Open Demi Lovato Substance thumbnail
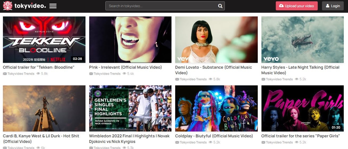 [x=216, y=40]
